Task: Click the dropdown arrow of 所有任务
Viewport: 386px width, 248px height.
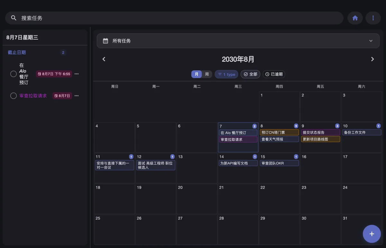Action: [x=371, y=41]
